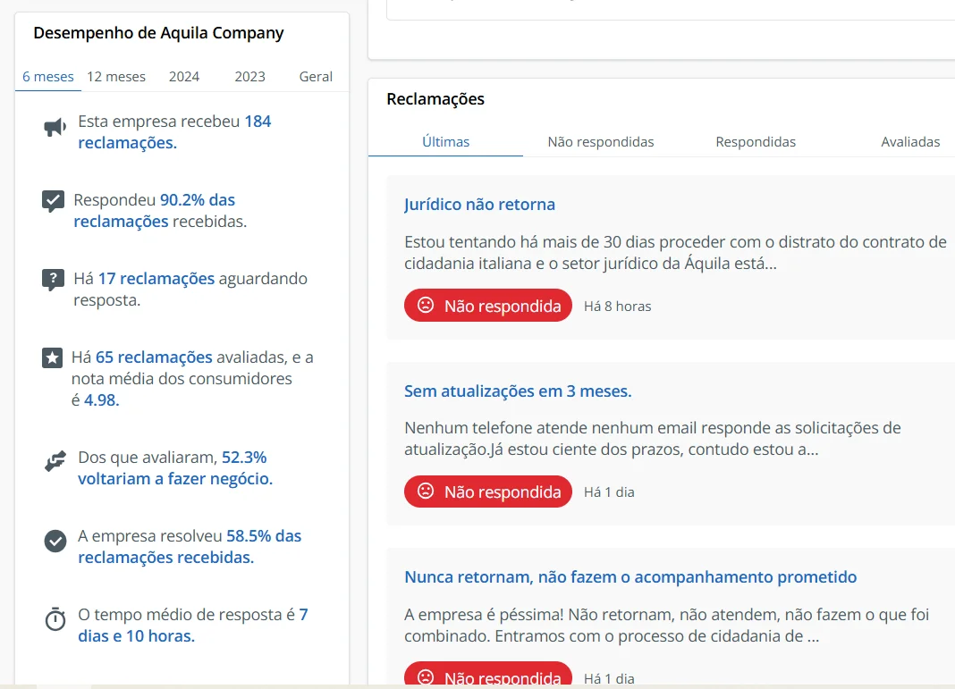The width and height of the screenshot is (955, 689).
Task: Click the question mark speech bubble icon
Action: (54, 280)
